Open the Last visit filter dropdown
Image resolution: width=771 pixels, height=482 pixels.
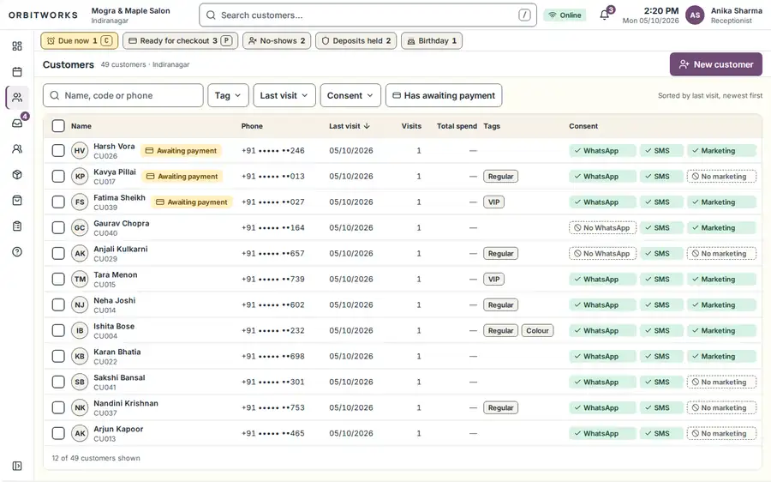[284, 95]
